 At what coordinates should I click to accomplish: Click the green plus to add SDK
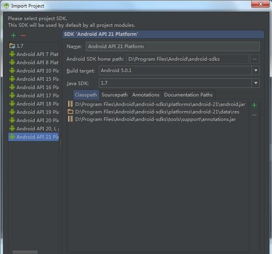coord(13,35)
